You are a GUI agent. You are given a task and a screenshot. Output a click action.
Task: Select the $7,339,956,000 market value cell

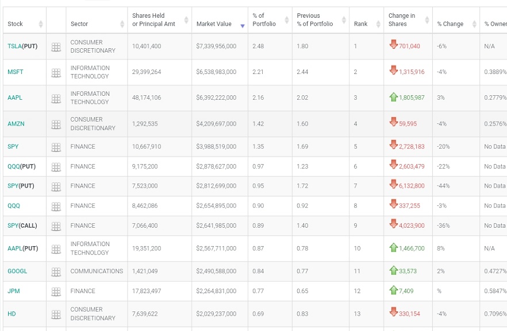[216, 46]
